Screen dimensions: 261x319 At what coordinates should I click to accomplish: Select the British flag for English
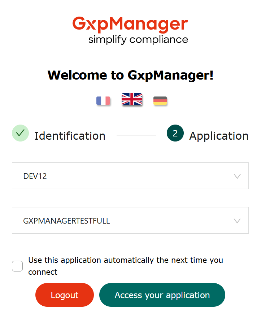pyautogui.click(x=132, y=99)
